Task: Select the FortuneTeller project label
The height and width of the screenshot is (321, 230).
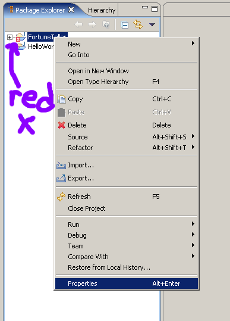Action: pos(48,37)
